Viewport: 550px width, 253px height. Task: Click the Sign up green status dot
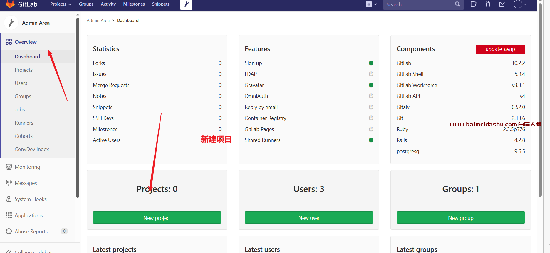point(371,63)
